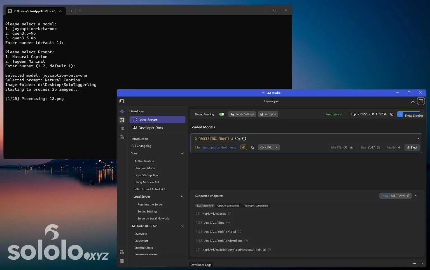Click the joycaption-beta-one model name
This screenshot has height=270, width=430.
point(219,148)
